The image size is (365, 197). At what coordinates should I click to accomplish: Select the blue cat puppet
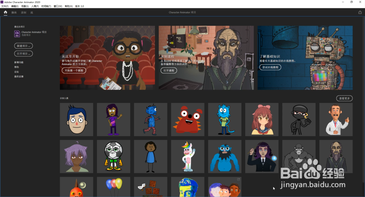coord(224,119)
